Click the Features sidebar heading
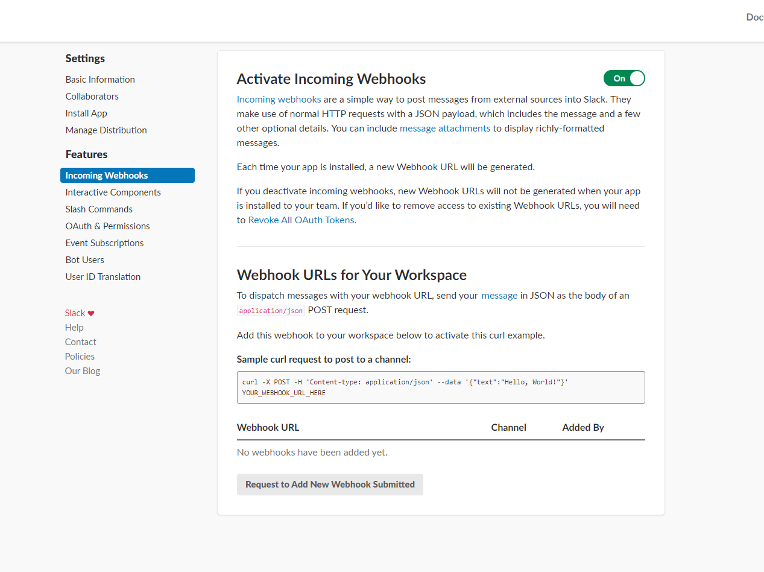The height and width of the screenshot is (572, 764). [87, 154]
